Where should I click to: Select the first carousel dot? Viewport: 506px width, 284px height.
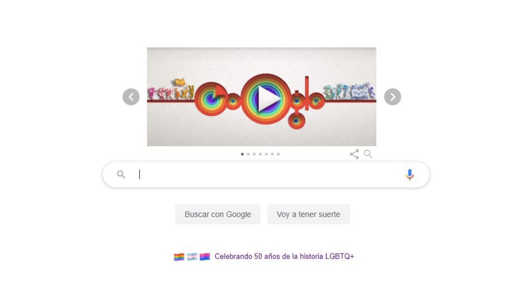[x=242, y=154]
